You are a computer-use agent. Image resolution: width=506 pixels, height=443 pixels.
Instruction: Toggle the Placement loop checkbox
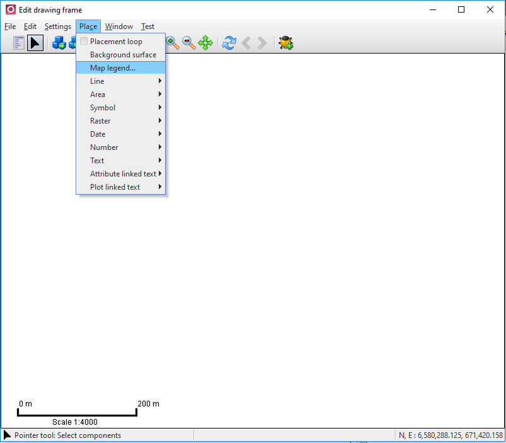click(x=84, y=41)
